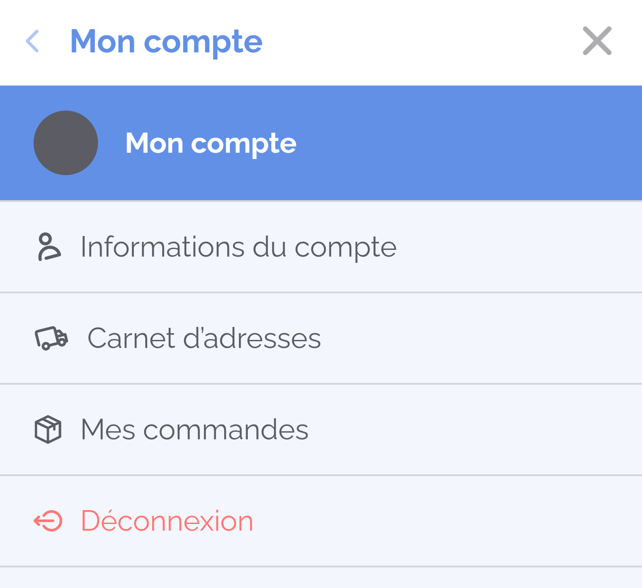Click the Mon compte header title
Viewport: 642px width, 588px height.
click(x=167, y=41)
